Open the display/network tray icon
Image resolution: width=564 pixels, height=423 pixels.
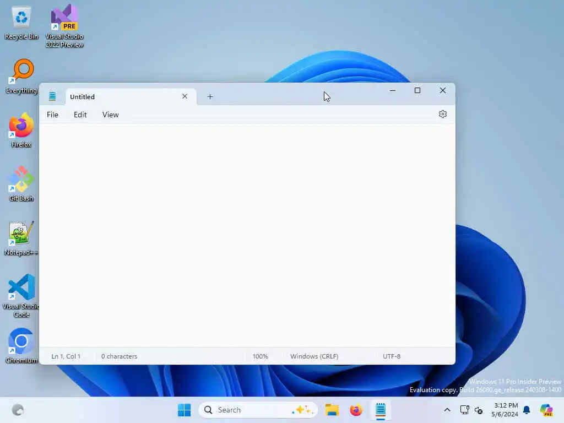464,410
